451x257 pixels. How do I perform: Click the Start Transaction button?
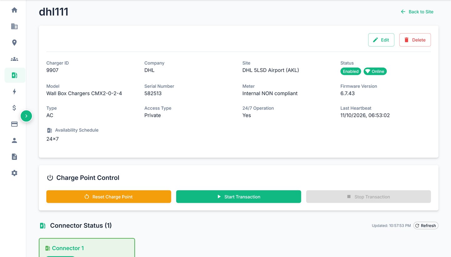click(x=239, y=197)
